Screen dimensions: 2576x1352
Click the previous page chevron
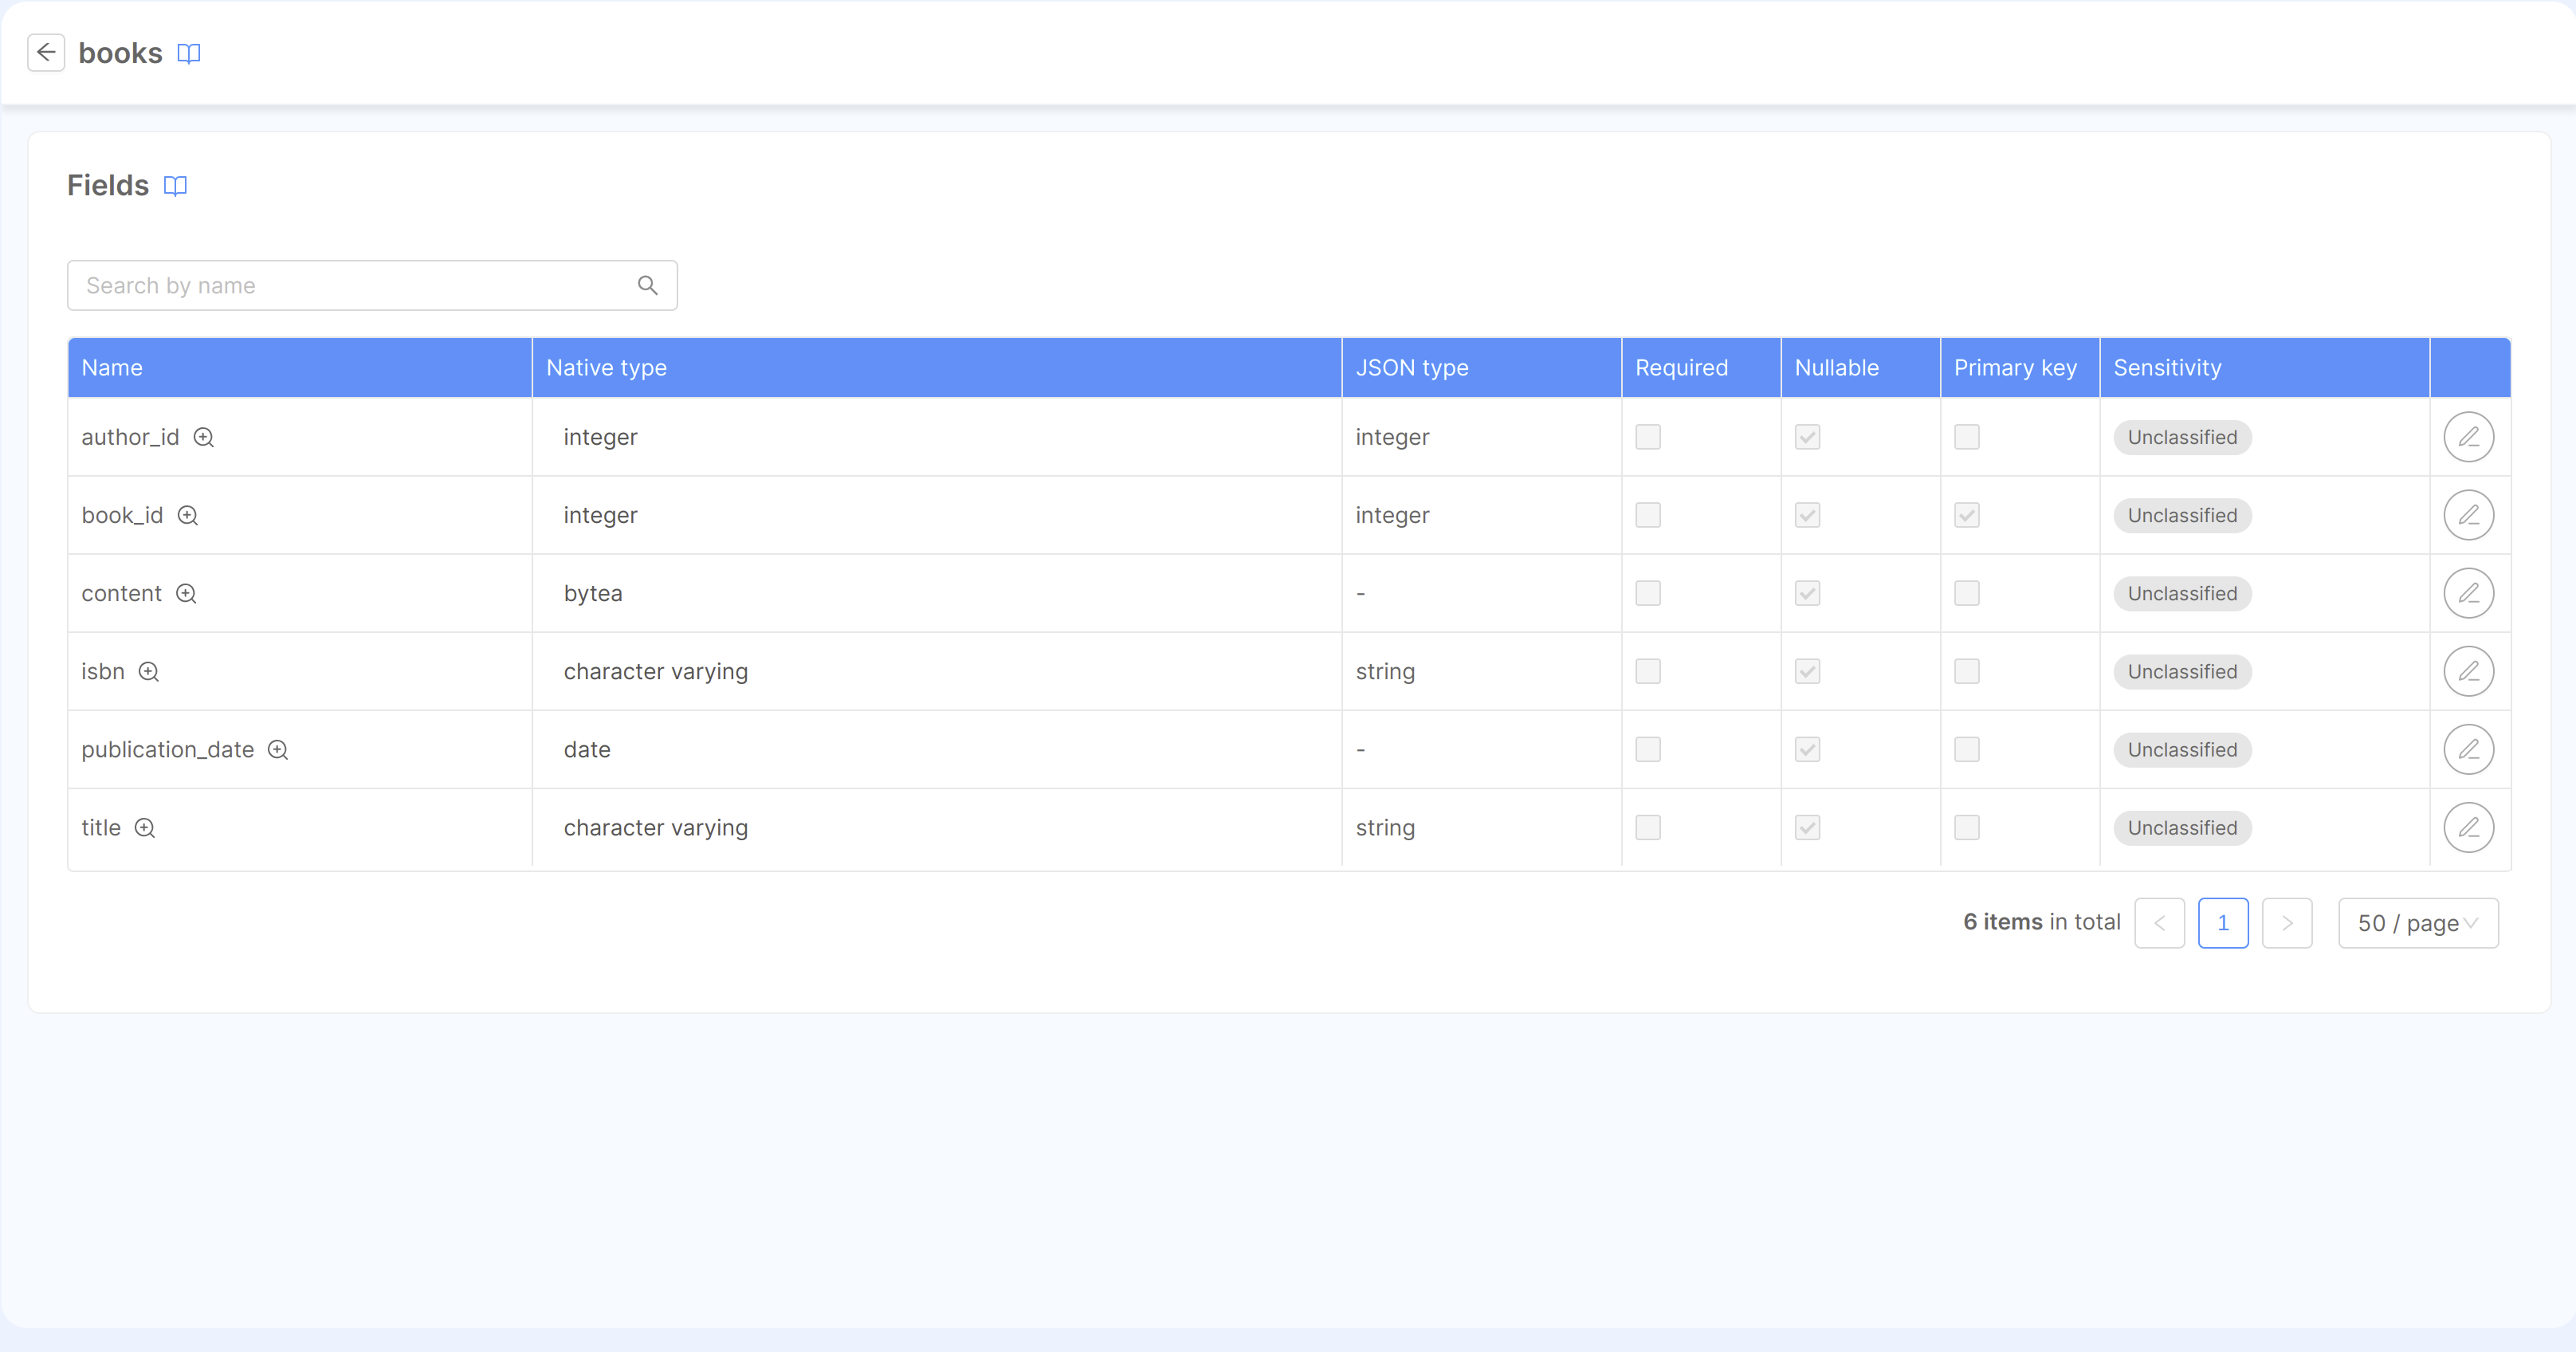coord(2160,922)
